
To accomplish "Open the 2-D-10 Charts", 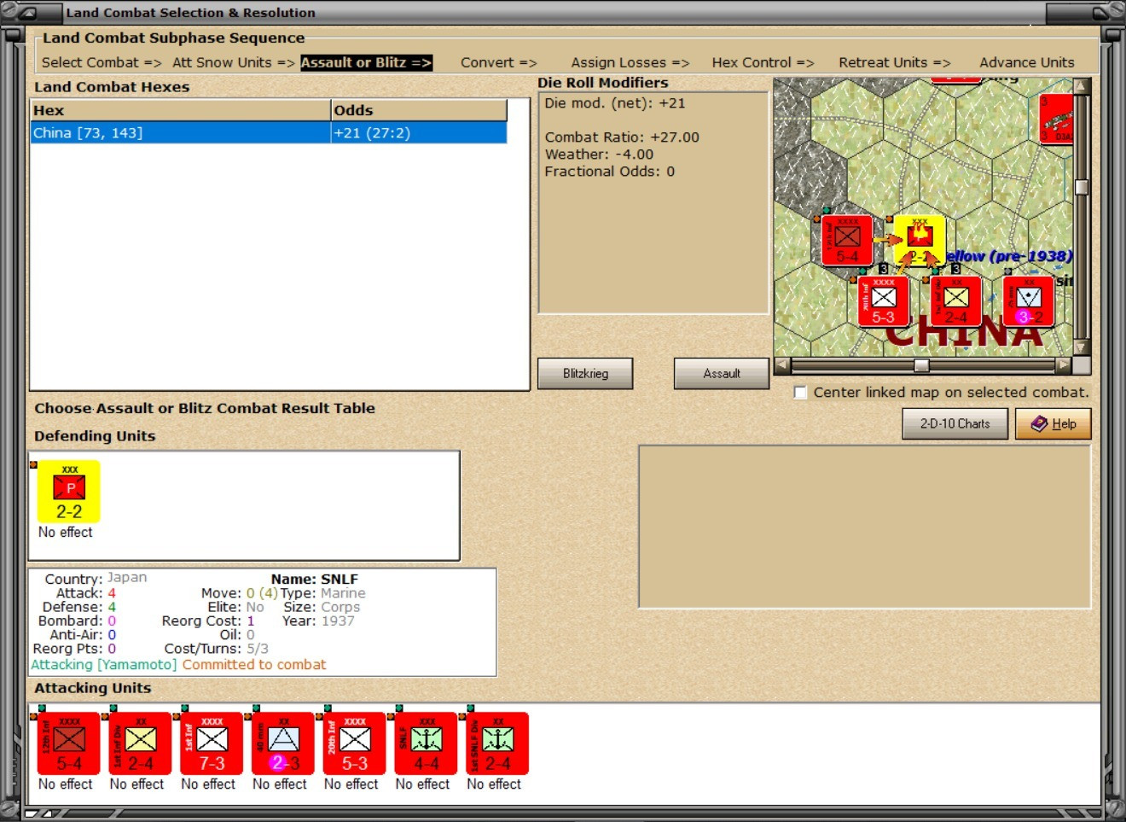I will pos(955,423).
